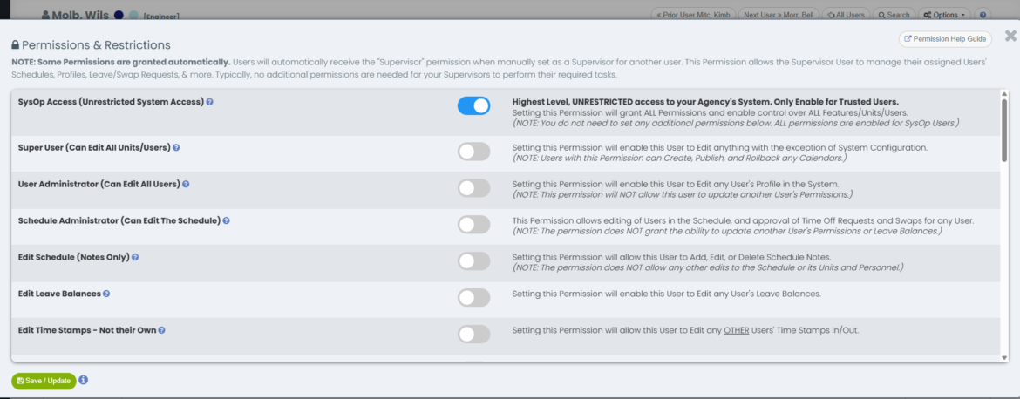
Task: Click the Edit Leave Balances label
Action: [59, 294]
